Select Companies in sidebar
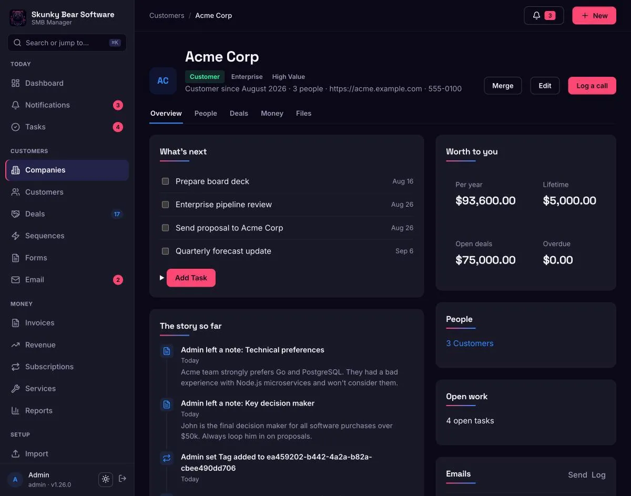Image resolution: width=631 pixels, height=496 pixels. pyautogui.click(x=67, y=170)
